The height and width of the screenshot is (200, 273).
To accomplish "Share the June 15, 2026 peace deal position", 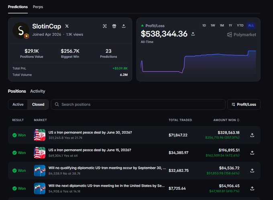I will pyautogui.click(x=252, y=153).
